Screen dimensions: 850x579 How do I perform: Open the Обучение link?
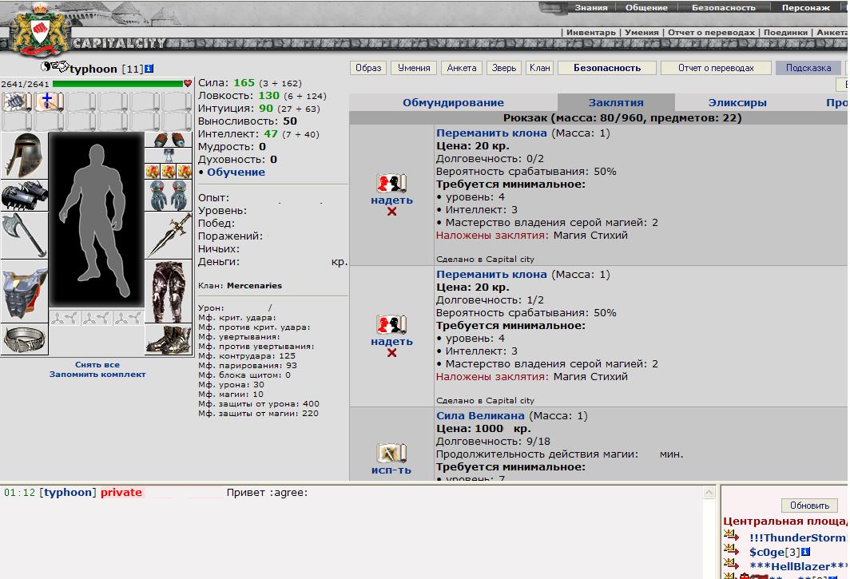pyautogui.click(x=236, y=172)
